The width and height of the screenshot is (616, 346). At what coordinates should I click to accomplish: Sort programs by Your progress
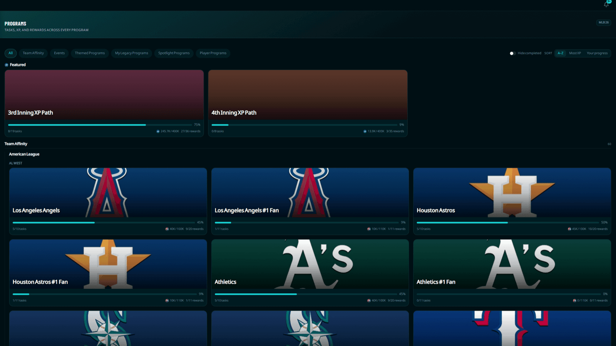click(x=597, y=53)
